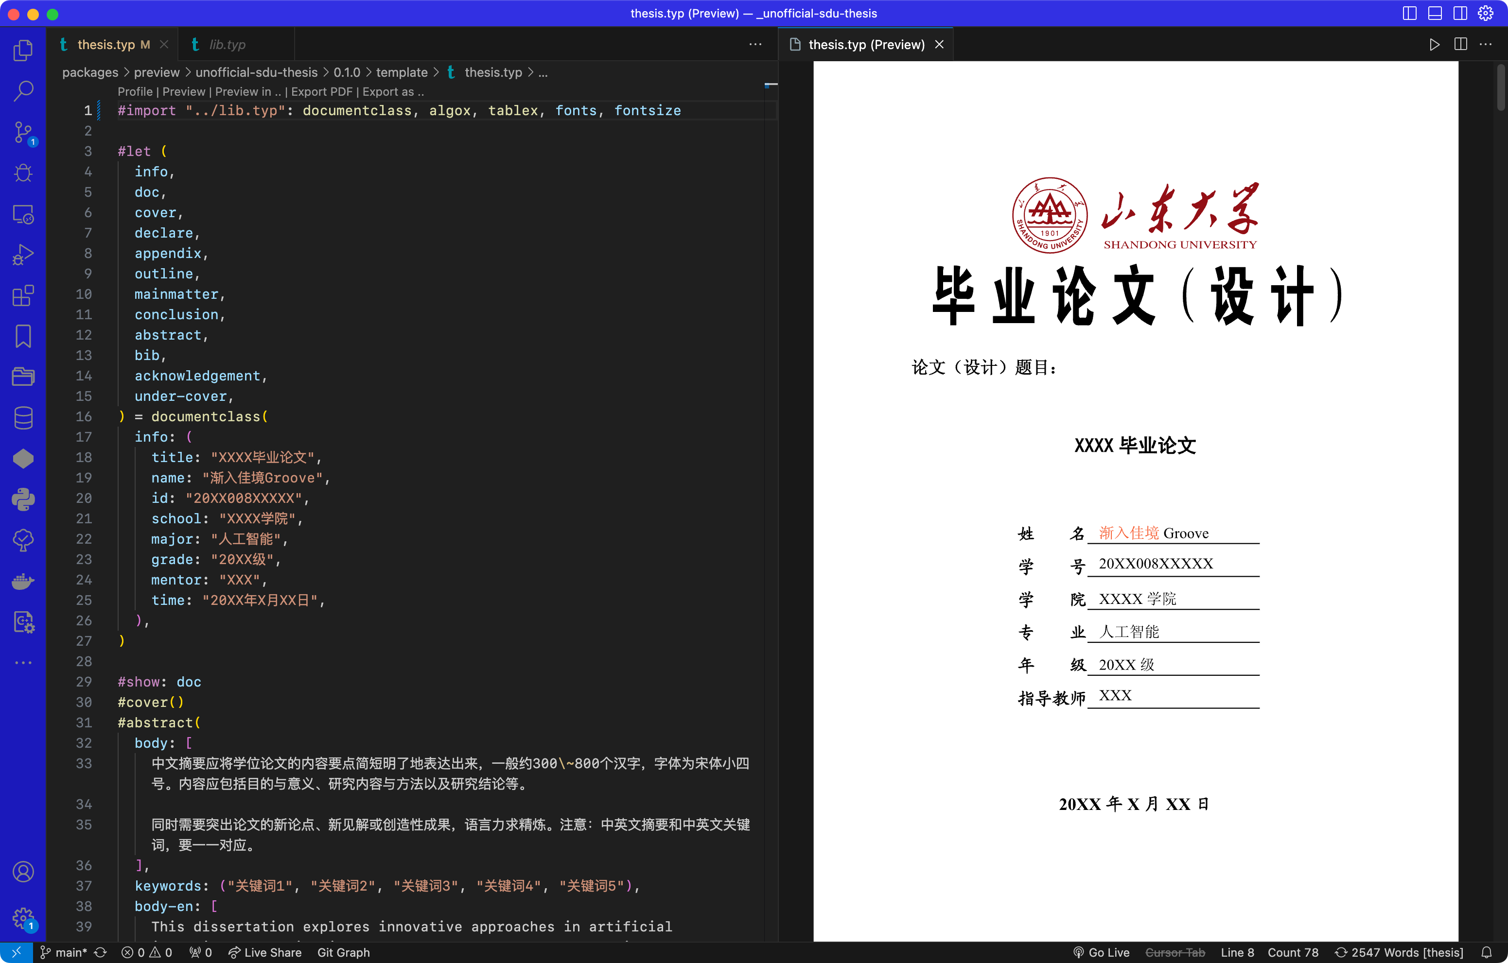Screen dimensions: 1508x963
Task: Open Source Control view with badge
Action: (23, 133)
